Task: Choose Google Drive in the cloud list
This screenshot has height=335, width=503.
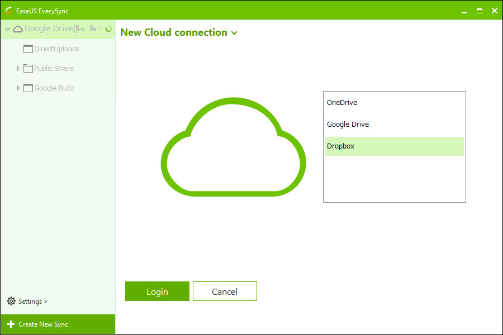Action: (x=348, y=125)
